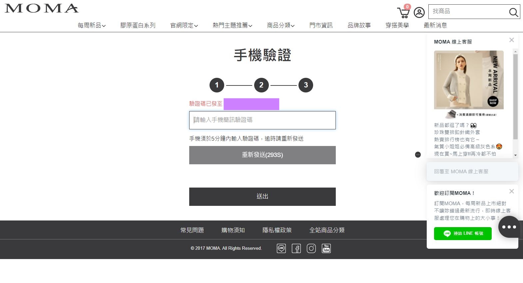Open the Facebook icon in footer
Screen dimensions: 523x283
click(296, 248)
